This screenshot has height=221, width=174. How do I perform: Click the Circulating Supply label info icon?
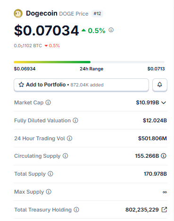(x=66, y=156)
